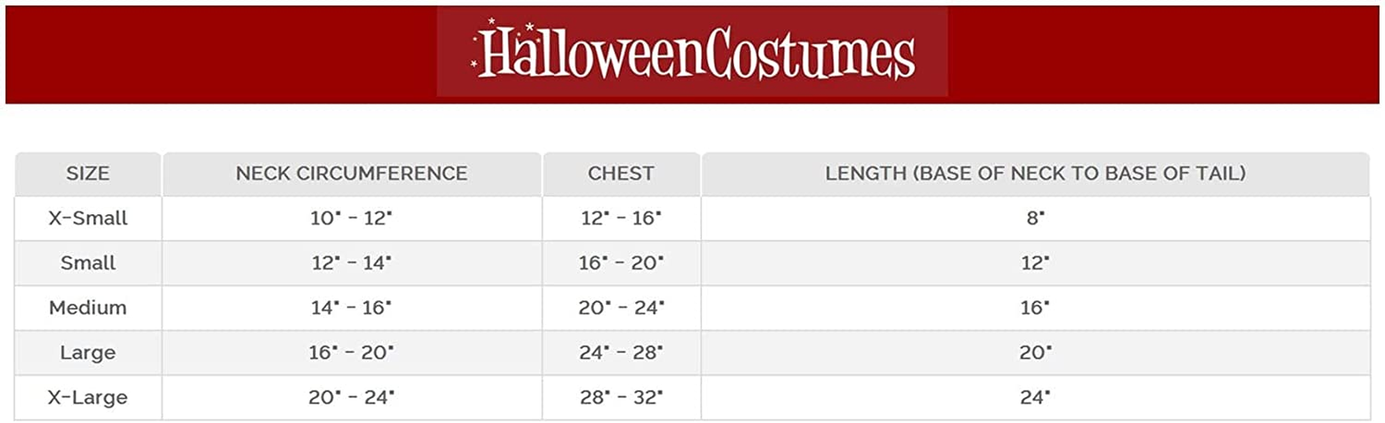Click the Large chest value 24" - 28"
Image resolution: width=1385 pixels, height=423 pixels.
(621, 353)
